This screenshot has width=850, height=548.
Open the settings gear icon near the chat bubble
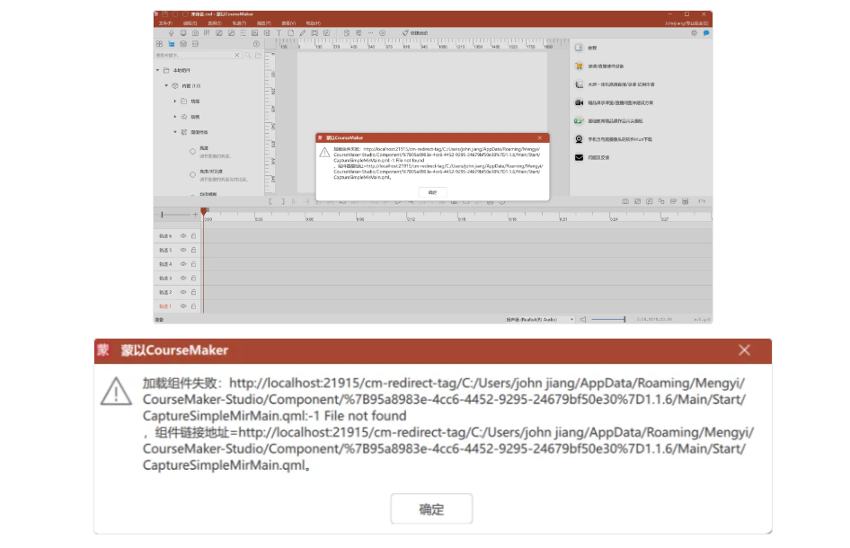(x=694, y=33)
